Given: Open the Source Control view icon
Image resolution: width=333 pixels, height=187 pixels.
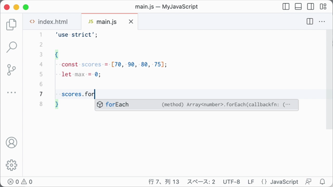Looking at the screenshot, I should pyautogui.click(x=11, y=70).
